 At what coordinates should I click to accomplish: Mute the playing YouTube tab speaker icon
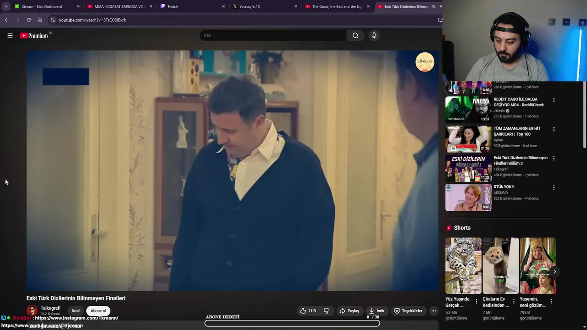[x=433, y=6]
